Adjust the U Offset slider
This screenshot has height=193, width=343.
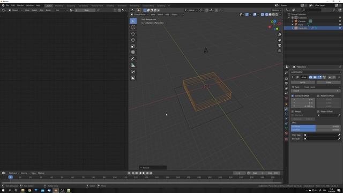316,127
